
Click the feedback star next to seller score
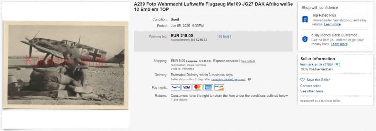337,64
